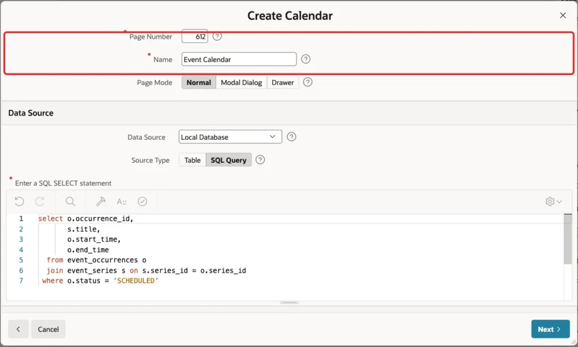This screenshot has width=578, height=347.
Task: Click the code editor vertical scrollbar
Action: [x=568, y=239]
